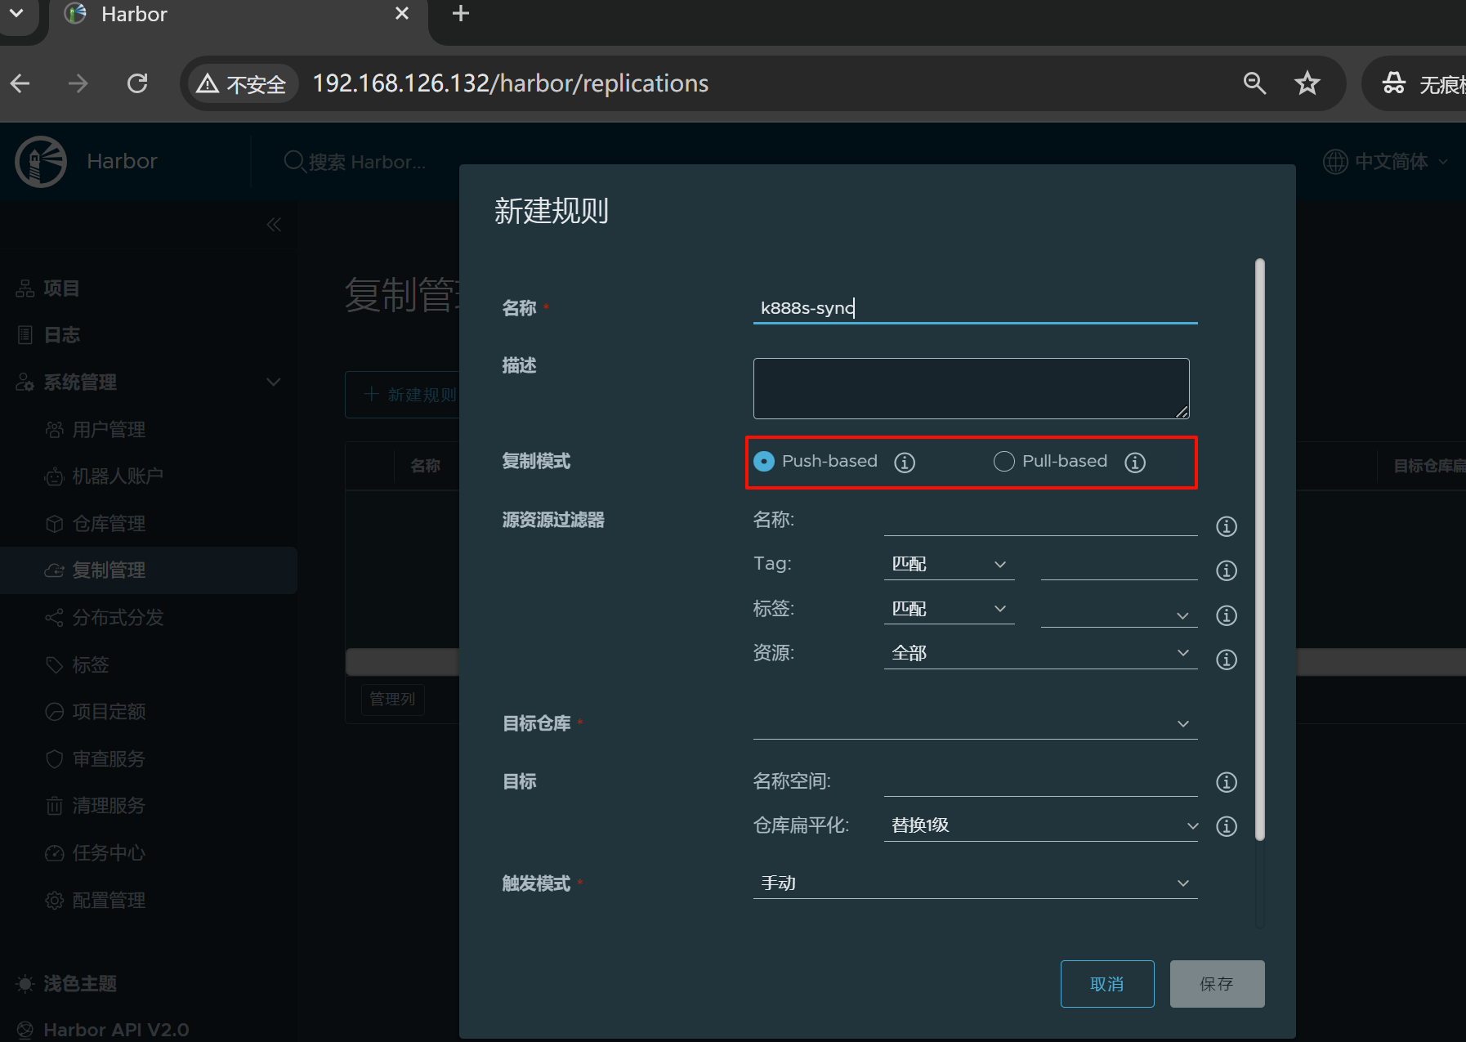Click info icon for Tag filter row
This screenshot has width=1466, height=1042.
point(1226,570)
